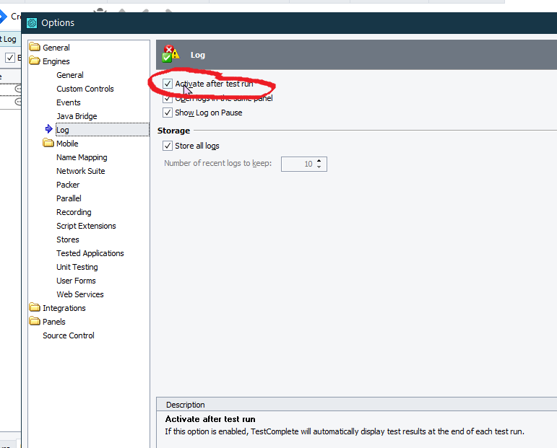The width and height of the screenshot is (557, 448).
Task: Click the Options dialog title icon
Action: [x=32, y=23]
